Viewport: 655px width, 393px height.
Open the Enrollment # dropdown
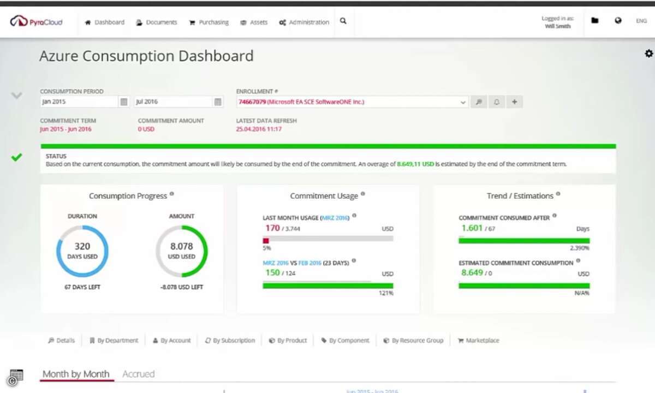point(352,102)
